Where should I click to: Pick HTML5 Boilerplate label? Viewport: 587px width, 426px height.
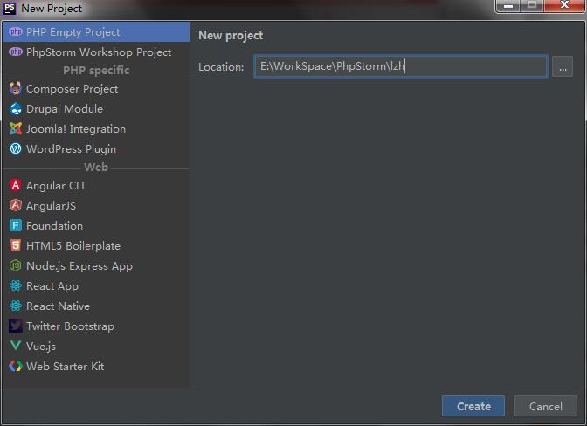73,245
